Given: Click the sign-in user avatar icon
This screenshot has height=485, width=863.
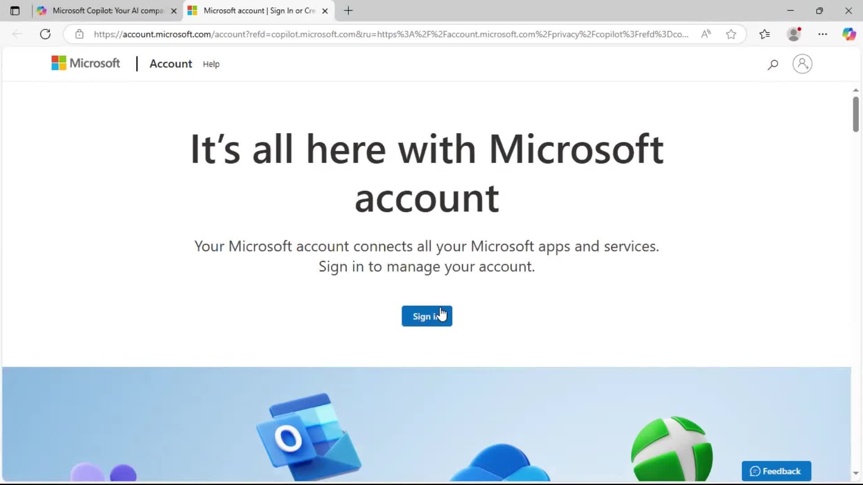Looking at the screenshot, I should click(802, 64).
